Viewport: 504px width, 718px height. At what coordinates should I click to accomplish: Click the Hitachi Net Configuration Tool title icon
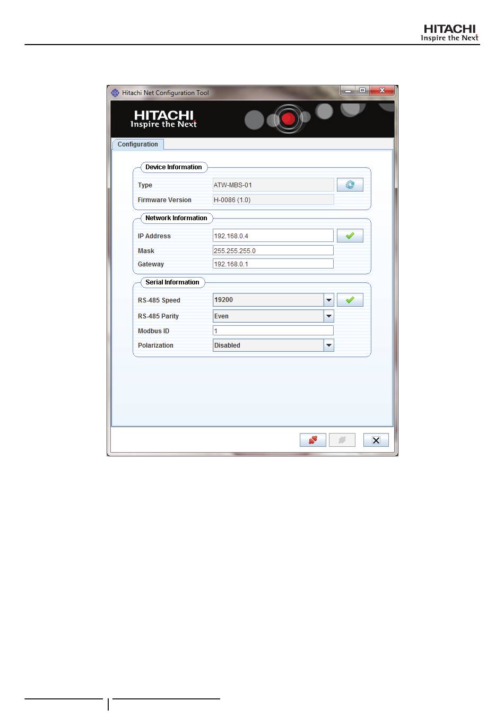[x=115, y=93]
